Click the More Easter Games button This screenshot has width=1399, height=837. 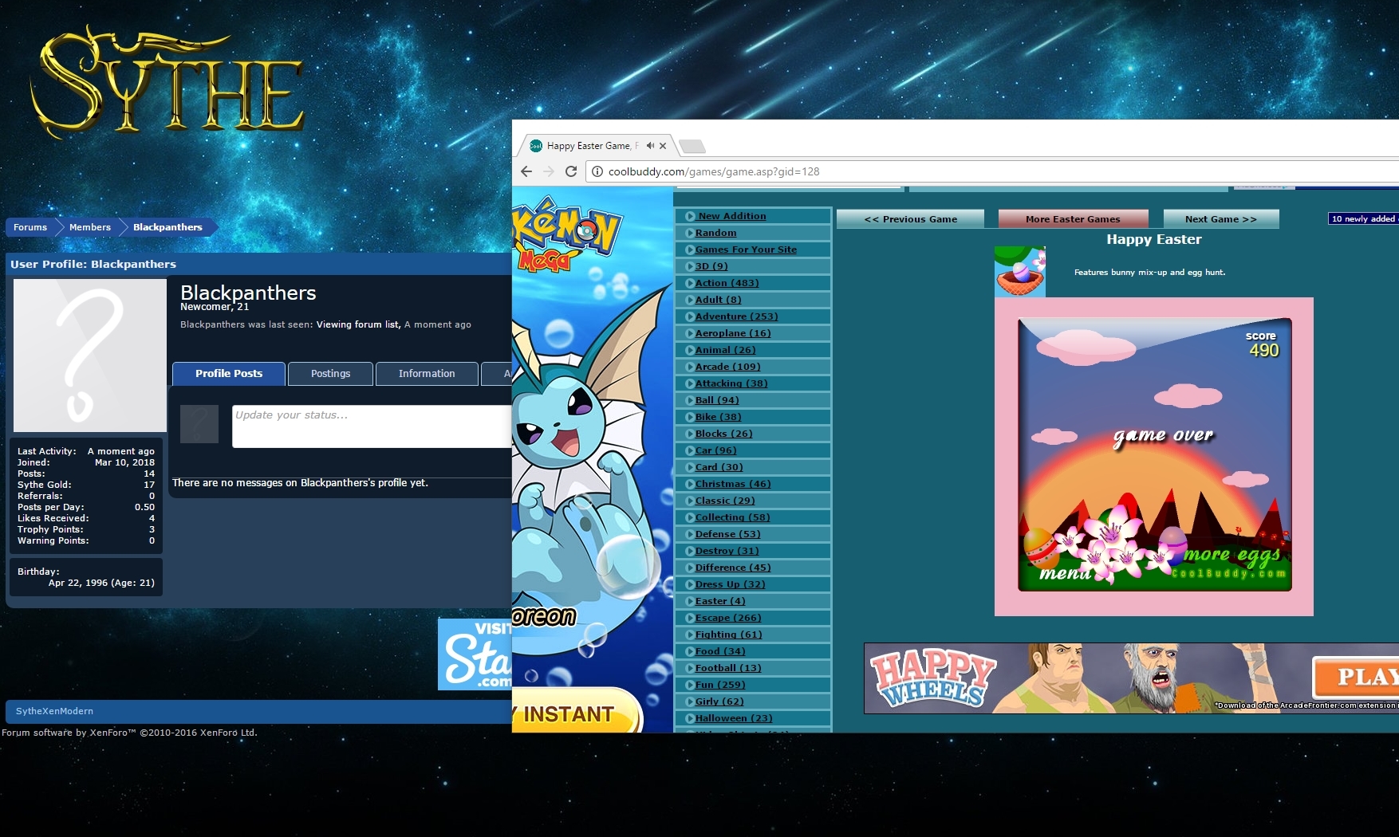(1073, 219)
